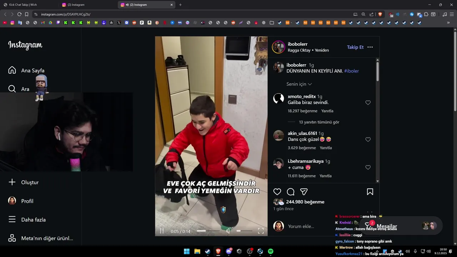This screenshot has width=457, height=257.
Task: Share this page from address bar
Action: tap(372, 14)
